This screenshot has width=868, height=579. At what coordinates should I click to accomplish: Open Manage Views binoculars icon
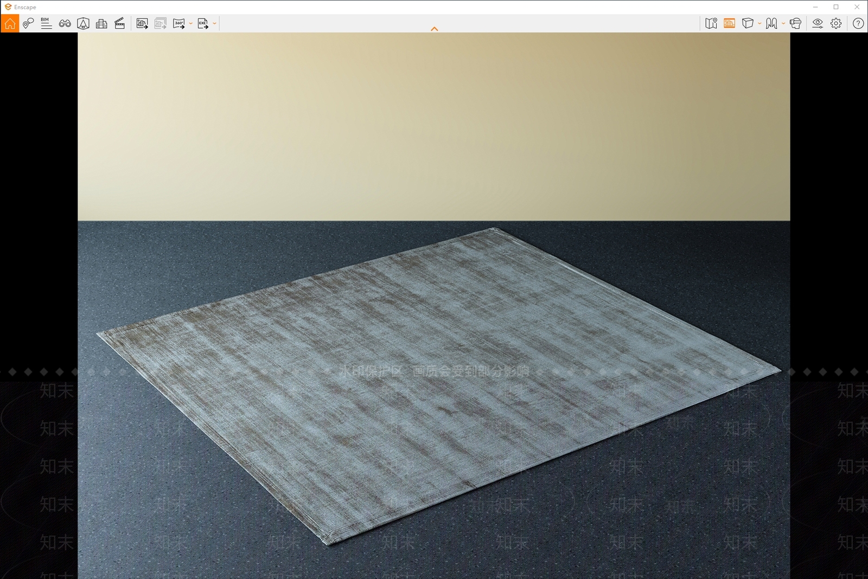click(65, 23)
